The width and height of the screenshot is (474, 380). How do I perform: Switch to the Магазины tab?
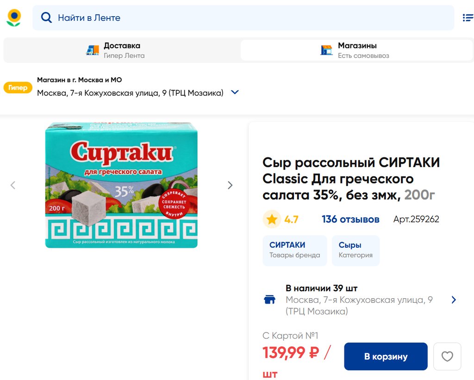point(356,50)
